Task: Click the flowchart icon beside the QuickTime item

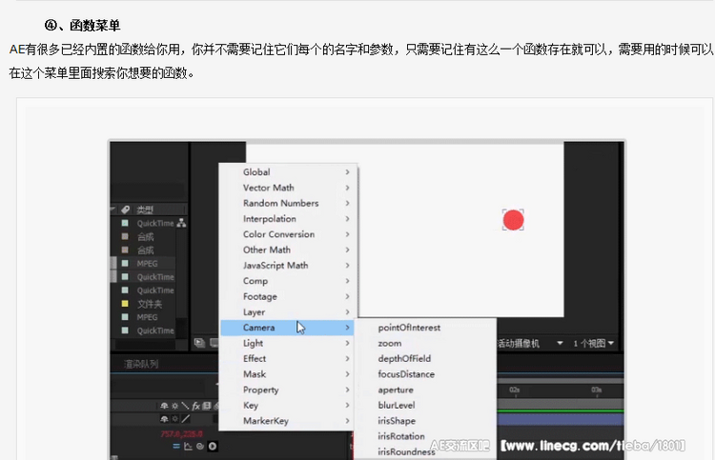Action: [181, 223]
